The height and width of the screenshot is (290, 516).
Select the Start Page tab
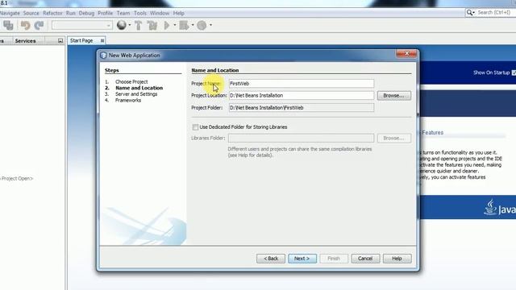(81, 40)
